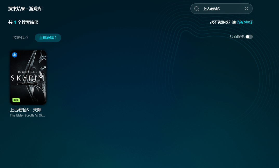279x168 pixels.
Task: Open the 告诉biu仔 feedback link
Action: [x=244, y=22]
